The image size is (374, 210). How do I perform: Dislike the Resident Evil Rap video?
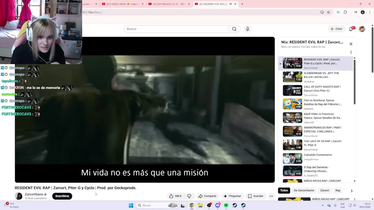pos(189,196)
